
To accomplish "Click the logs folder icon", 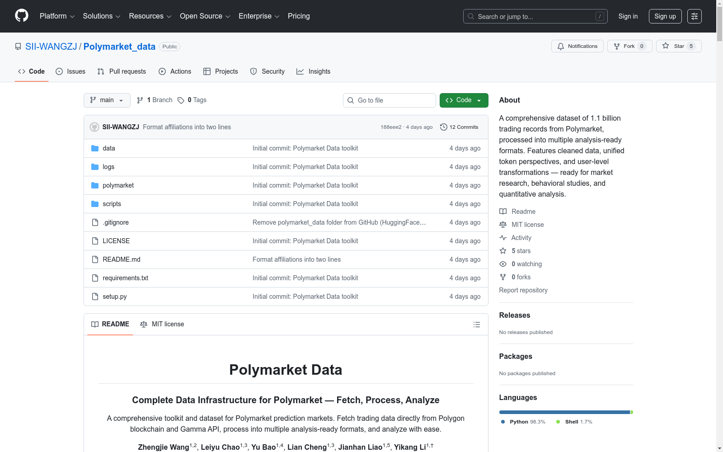I will click(95, 167).
